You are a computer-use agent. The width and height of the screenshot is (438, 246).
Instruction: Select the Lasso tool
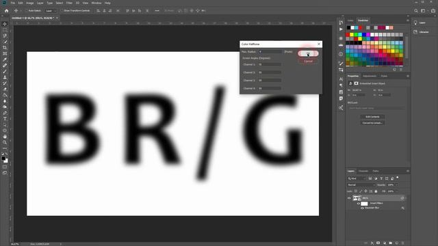point(5,36)
